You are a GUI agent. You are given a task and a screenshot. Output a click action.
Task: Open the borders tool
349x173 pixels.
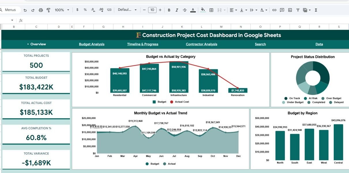(x=211, y=10)
